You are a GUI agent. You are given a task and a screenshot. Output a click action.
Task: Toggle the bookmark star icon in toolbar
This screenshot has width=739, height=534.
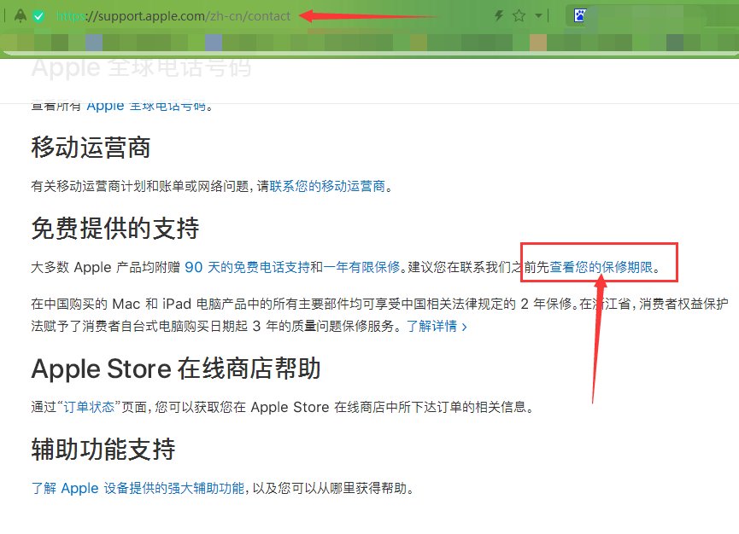coord(518,15)
